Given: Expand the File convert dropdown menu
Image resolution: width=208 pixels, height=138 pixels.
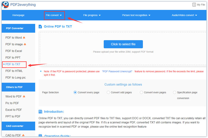Looking at the screenshot, I should [54, 15].
